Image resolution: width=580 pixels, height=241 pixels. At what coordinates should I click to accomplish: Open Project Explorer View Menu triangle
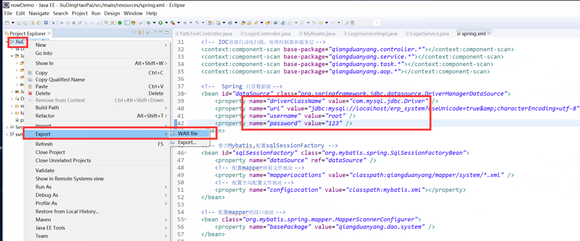coord(155,32)
